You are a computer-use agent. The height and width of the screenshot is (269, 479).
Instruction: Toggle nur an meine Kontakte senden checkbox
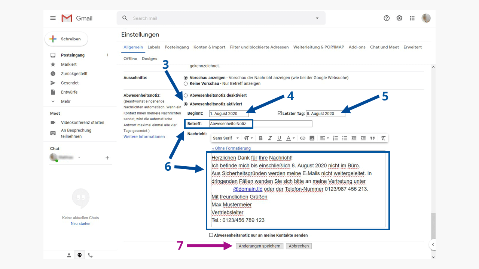[x=211, y=235]
